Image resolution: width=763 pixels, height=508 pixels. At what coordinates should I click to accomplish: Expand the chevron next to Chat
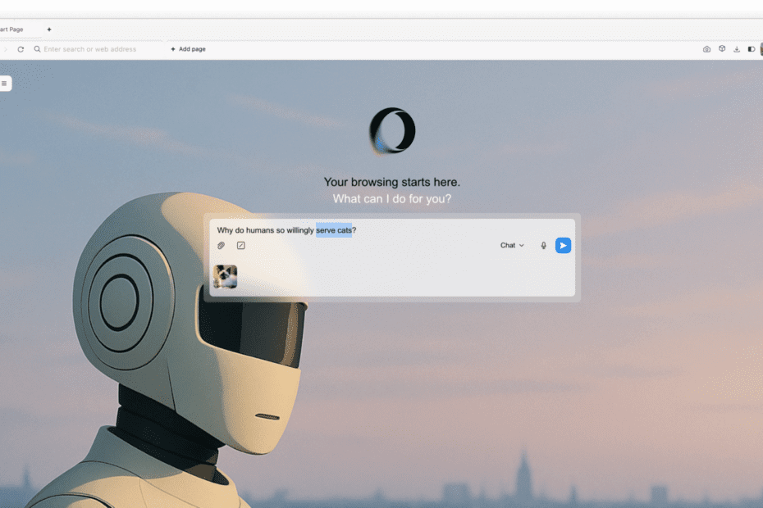pos(523,245)
